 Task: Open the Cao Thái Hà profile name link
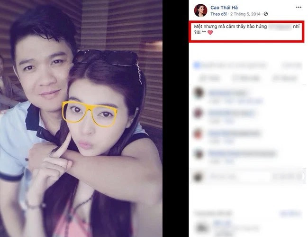(224, 8)
